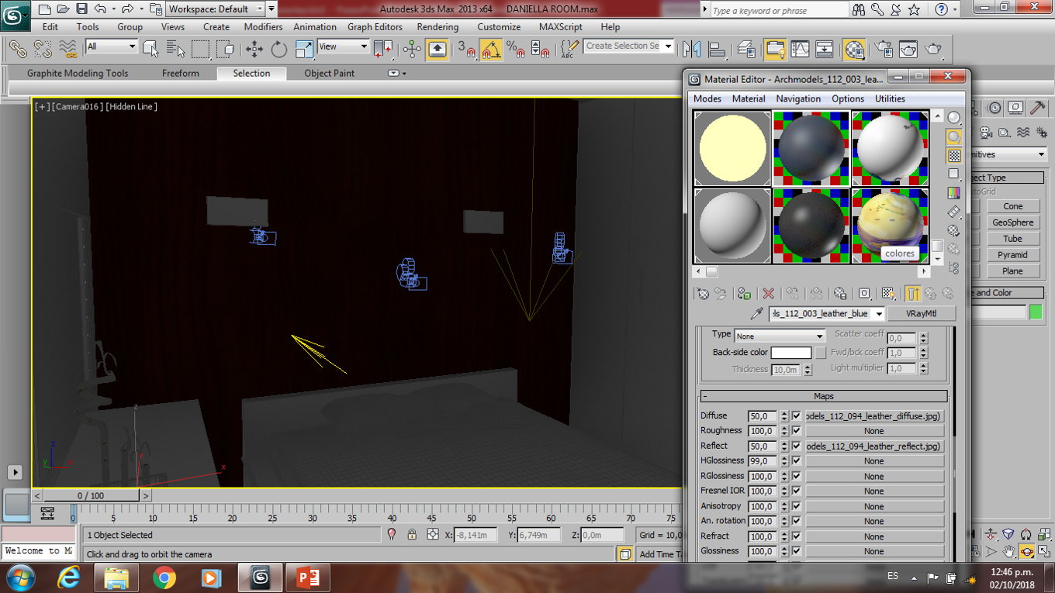Screen dimensions: 1055x593
Task: Collapse the Maps rollout header
Action: click(x=823, y=396)
